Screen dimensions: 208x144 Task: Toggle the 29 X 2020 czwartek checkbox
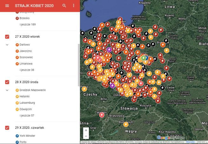click(7, 128)
